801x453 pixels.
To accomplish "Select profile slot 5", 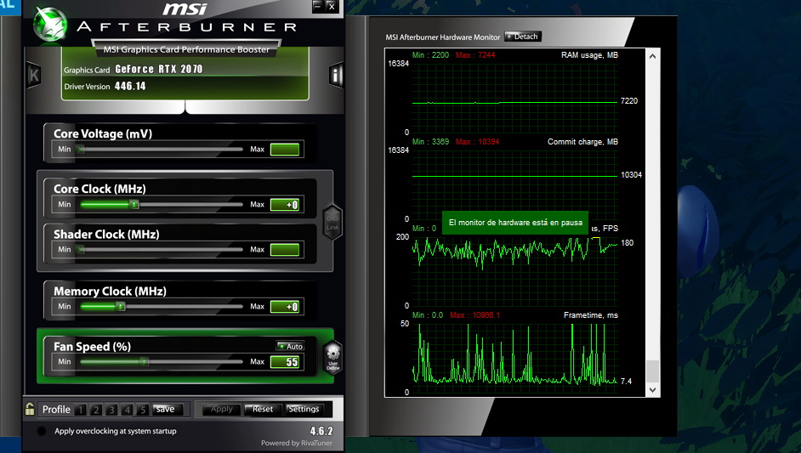I will [x=143, y=410].
